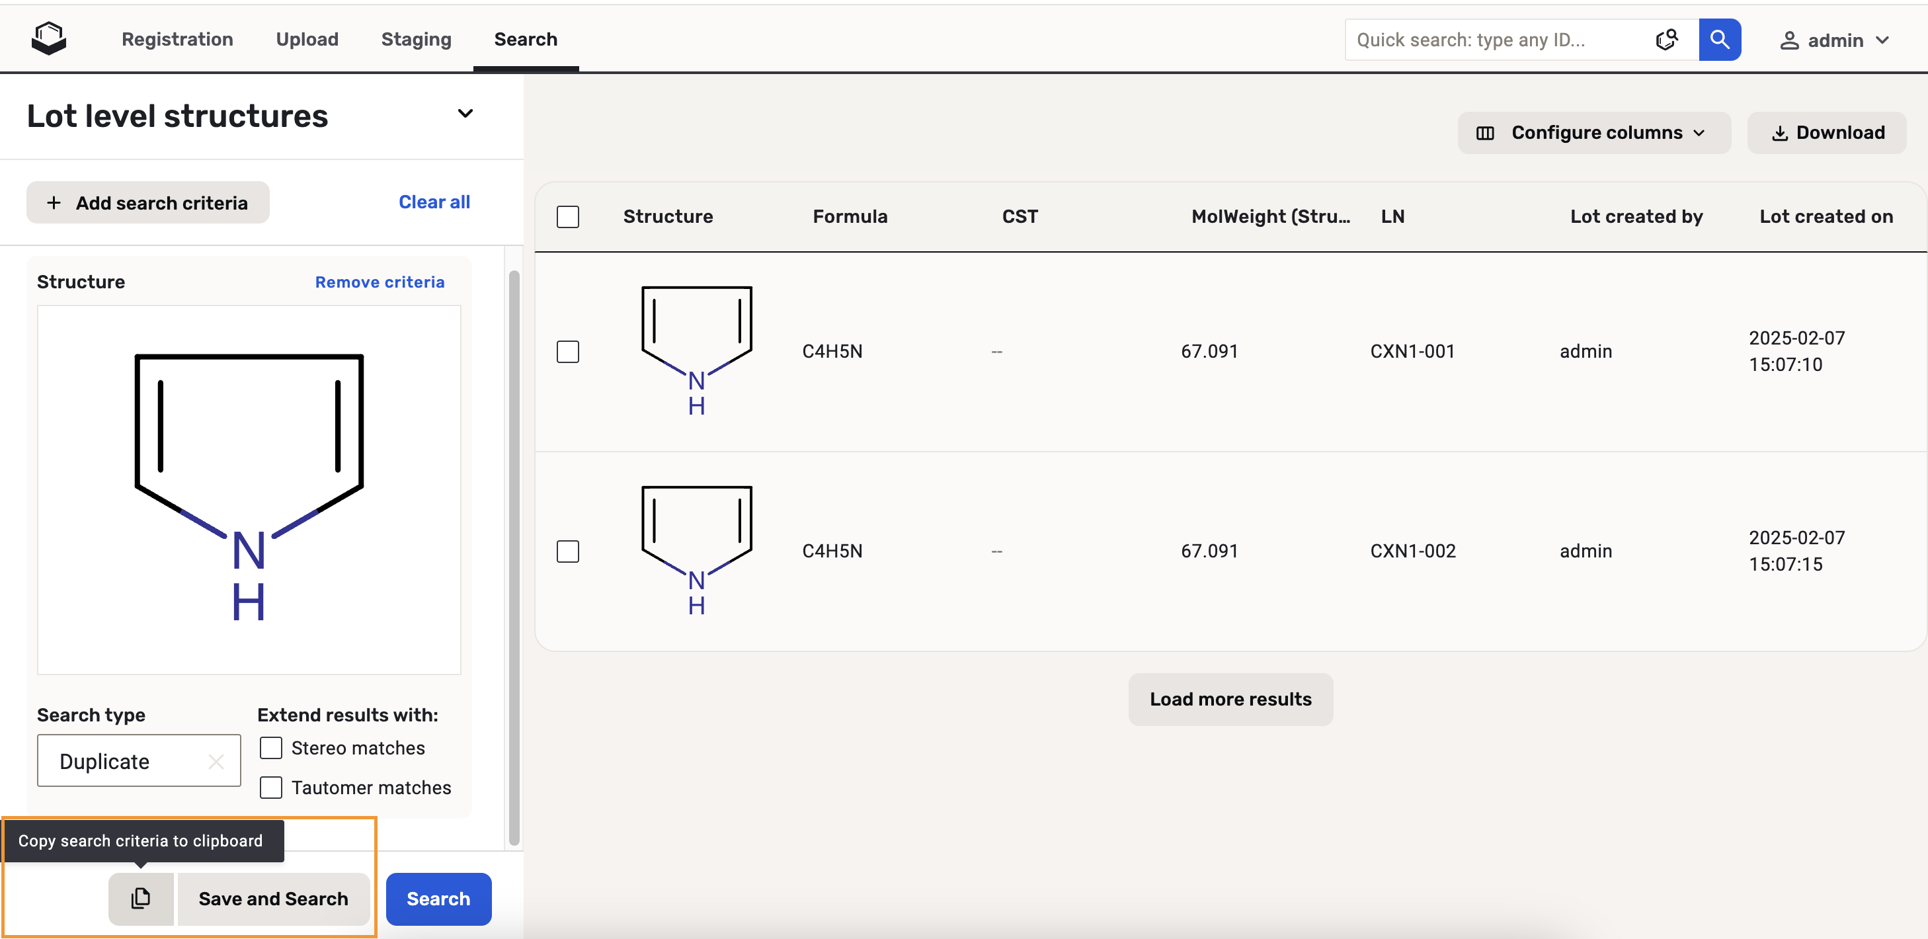1928x939 pixels.
Task: Click the CXN1-001 lot number cell
Action: pos(1412,351)
